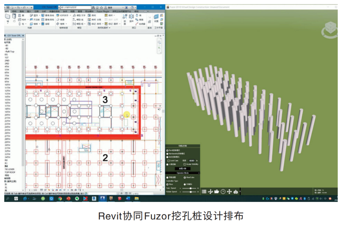The height and width of the screenshot is (226, 342).
Task: Select the Room Separator (房间分隔) tool
Action: point(94,20)
